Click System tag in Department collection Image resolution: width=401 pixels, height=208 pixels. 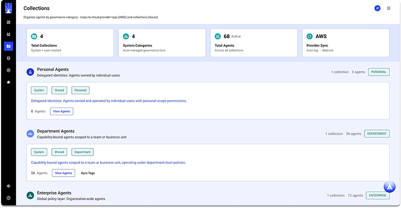pyautogui.click(x=39, y=152)
